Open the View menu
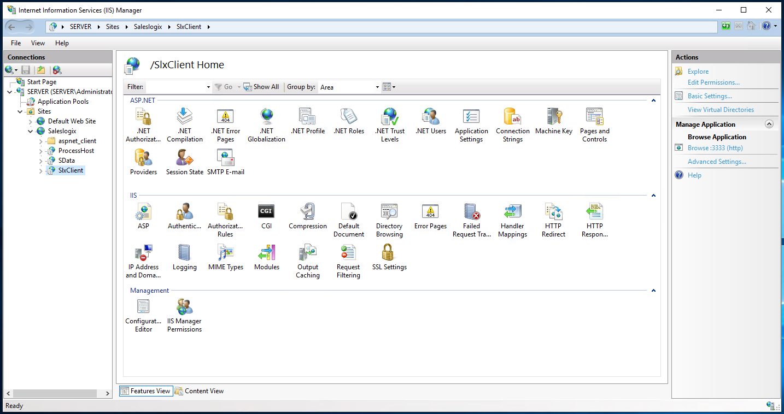This screenshot has height=414, width=784. tap(38, 43)
